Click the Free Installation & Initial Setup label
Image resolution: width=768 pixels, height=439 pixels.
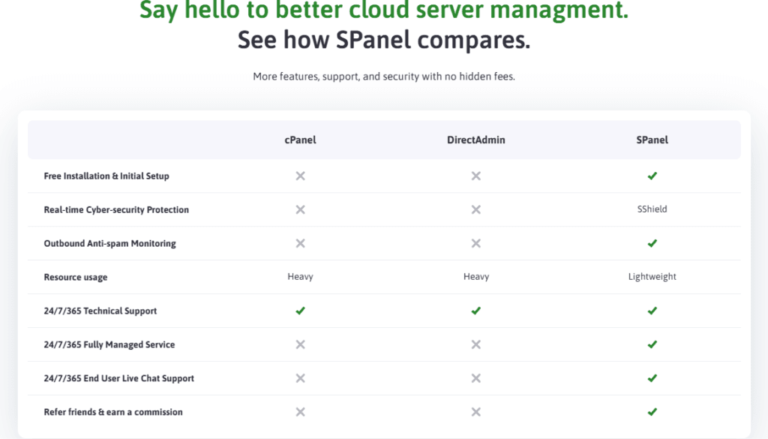106,176
